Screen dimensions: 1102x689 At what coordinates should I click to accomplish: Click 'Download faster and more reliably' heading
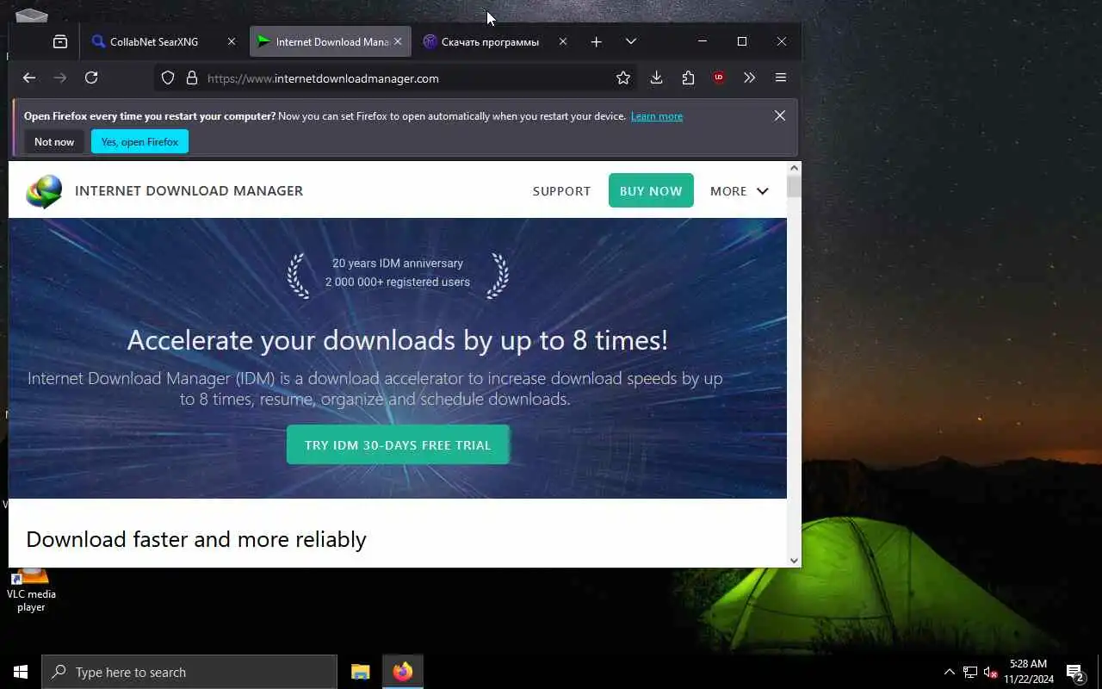coord(196,539)
